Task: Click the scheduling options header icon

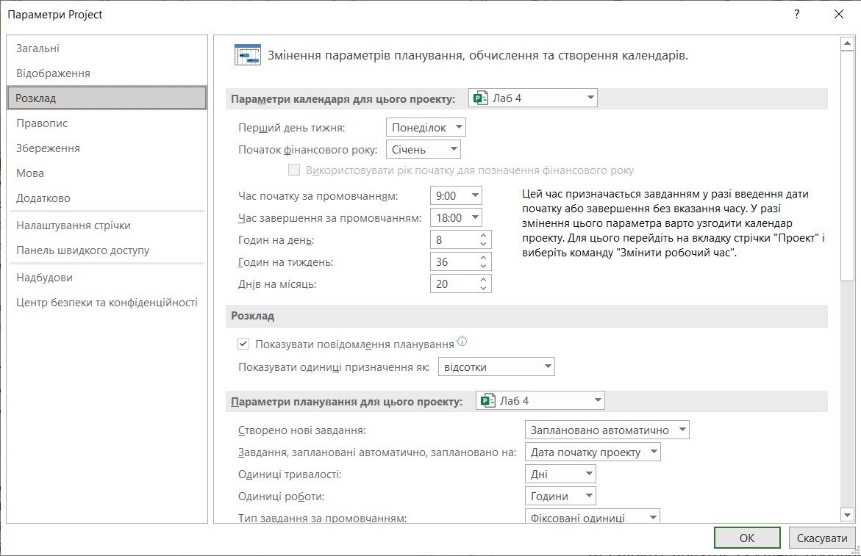Action: coord(248,55)
